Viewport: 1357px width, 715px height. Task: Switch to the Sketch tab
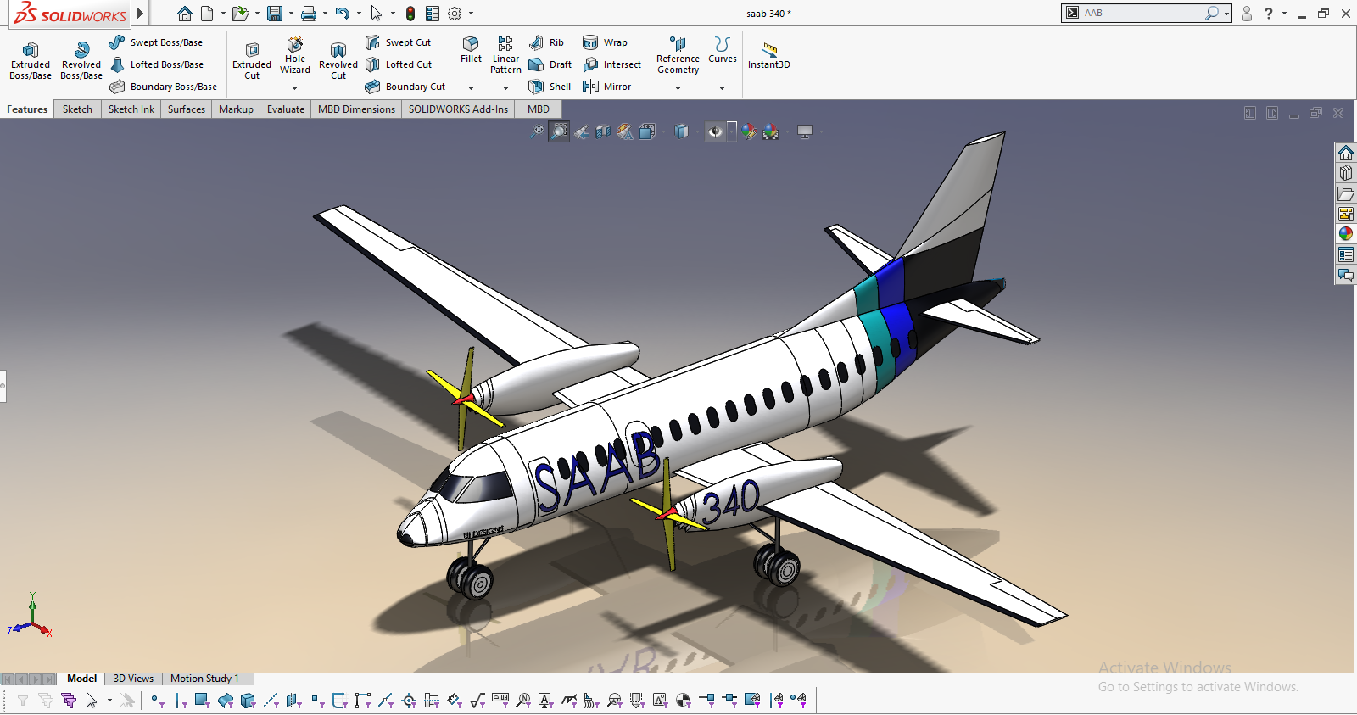[77, 109]
